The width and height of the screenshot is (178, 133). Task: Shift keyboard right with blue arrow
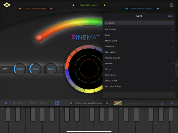(x=173, y=103)
